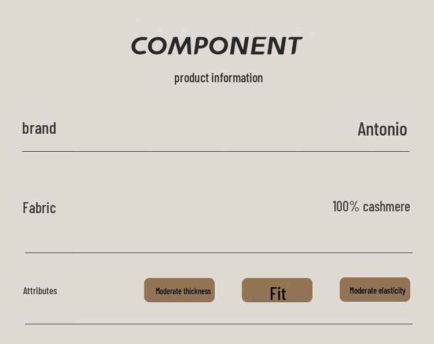Click the Fabric row label
The height and width of the screenshot is (344, 434).
tap(39, 207)
